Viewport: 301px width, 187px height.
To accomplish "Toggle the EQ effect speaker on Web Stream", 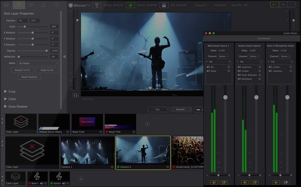I will point(208,67).
